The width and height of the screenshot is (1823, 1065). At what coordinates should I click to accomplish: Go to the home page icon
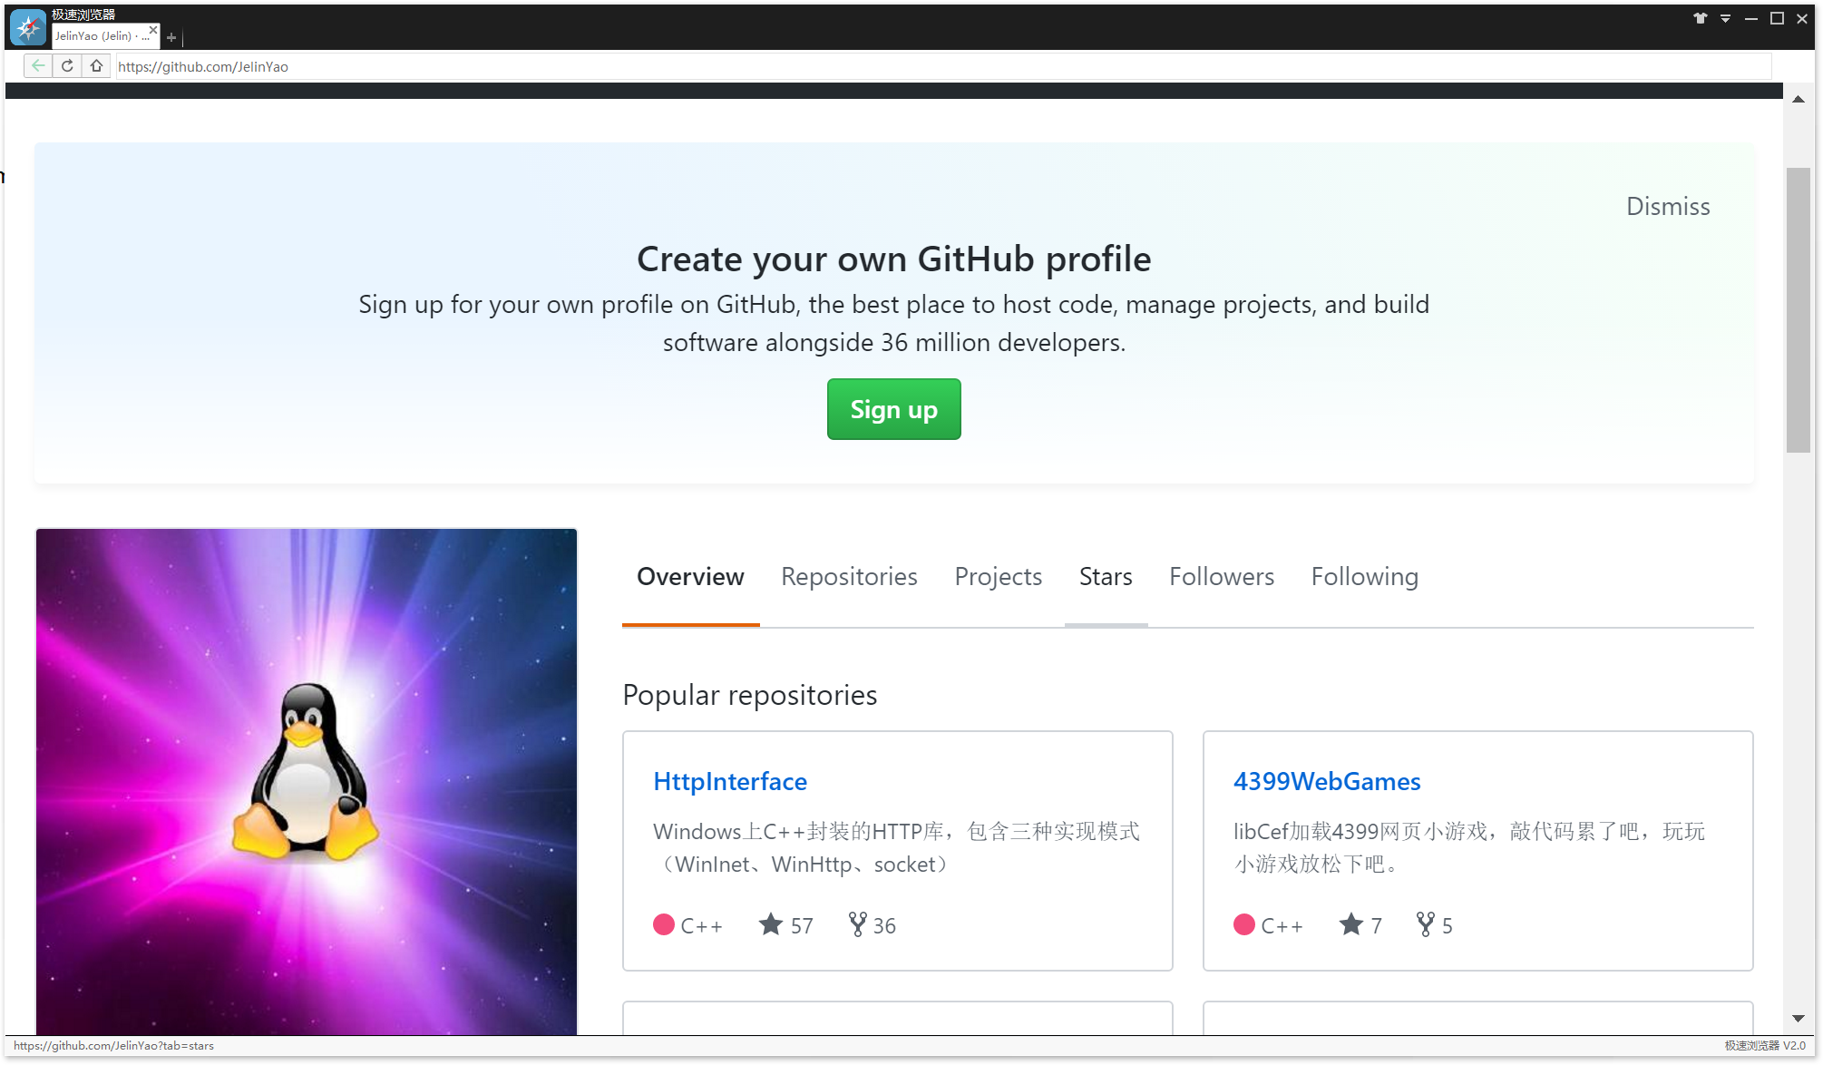(96, 66)
